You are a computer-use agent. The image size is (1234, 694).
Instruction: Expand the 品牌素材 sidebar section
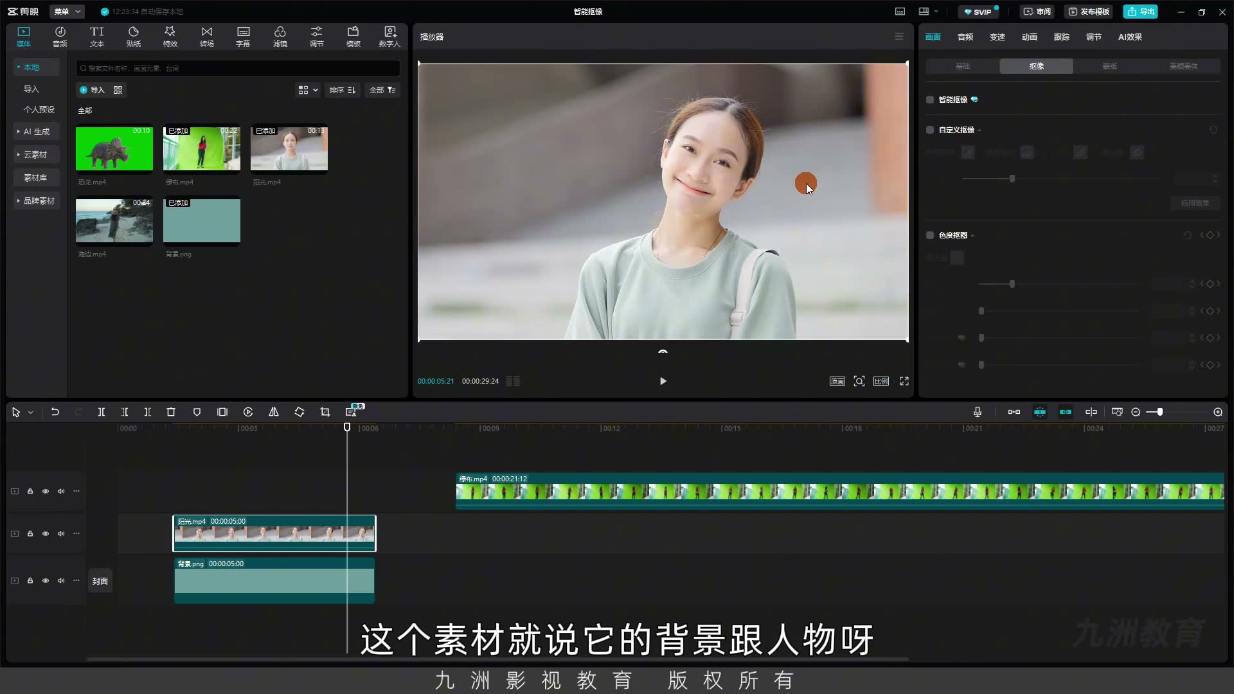(37, 201)
